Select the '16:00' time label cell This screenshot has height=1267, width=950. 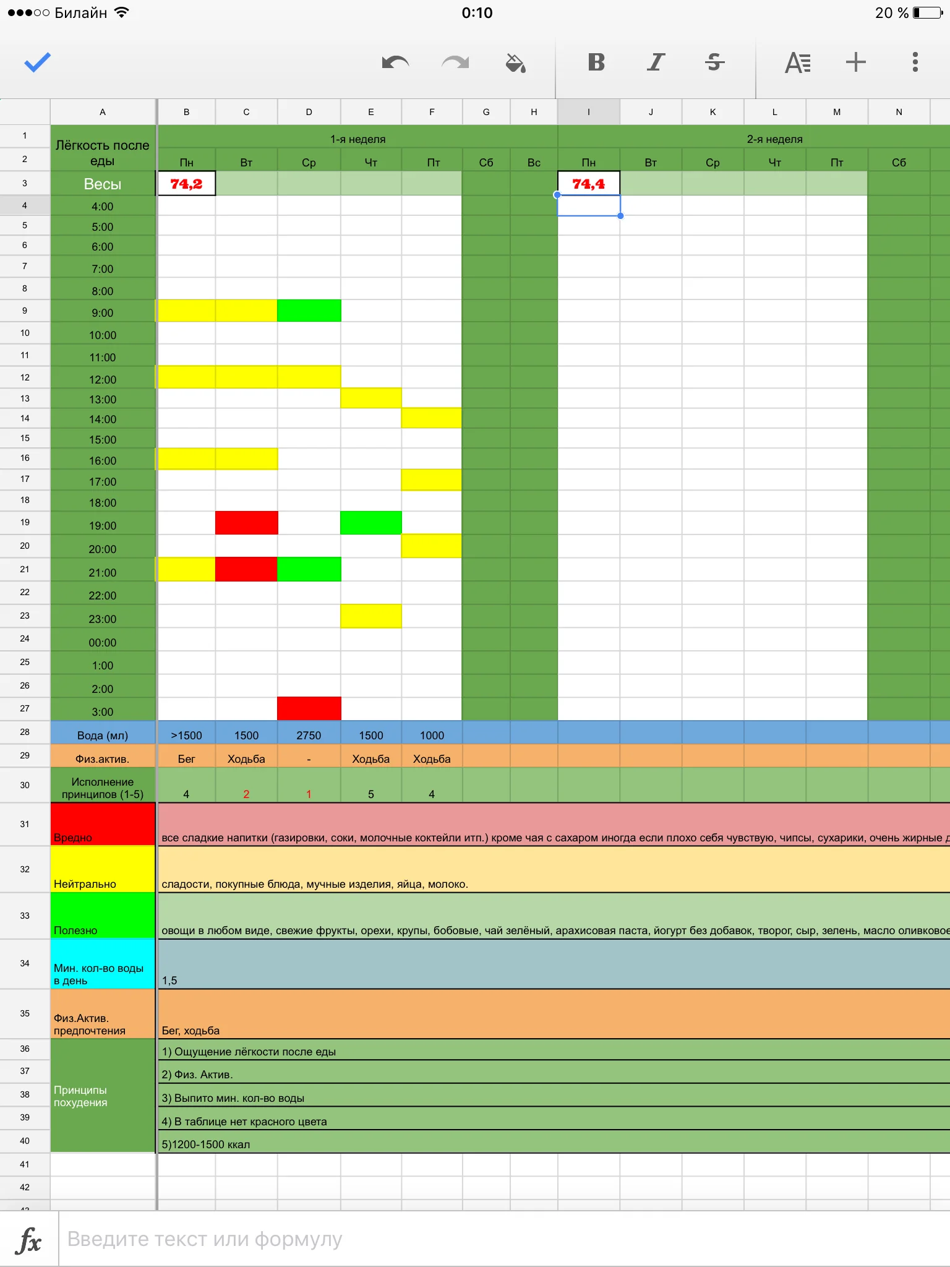(103, 459)
